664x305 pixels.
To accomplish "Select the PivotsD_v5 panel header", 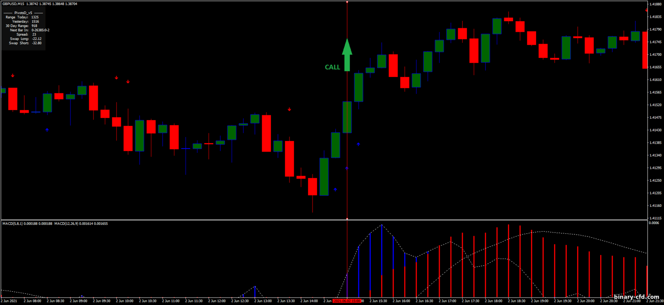I will click(23, 12).
